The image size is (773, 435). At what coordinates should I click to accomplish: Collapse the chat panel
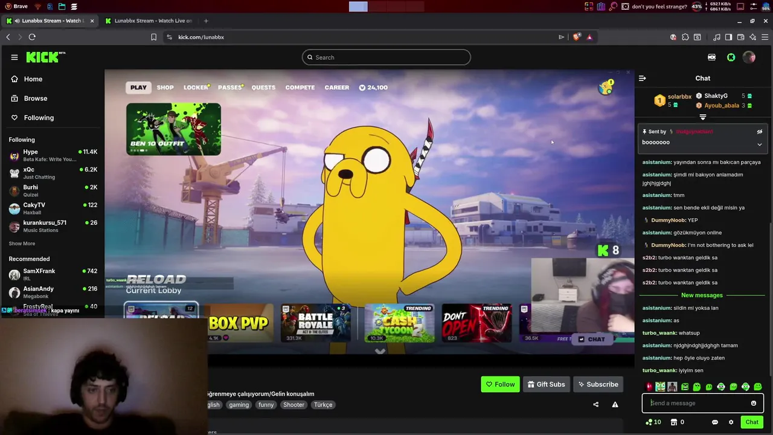[643, 79]
